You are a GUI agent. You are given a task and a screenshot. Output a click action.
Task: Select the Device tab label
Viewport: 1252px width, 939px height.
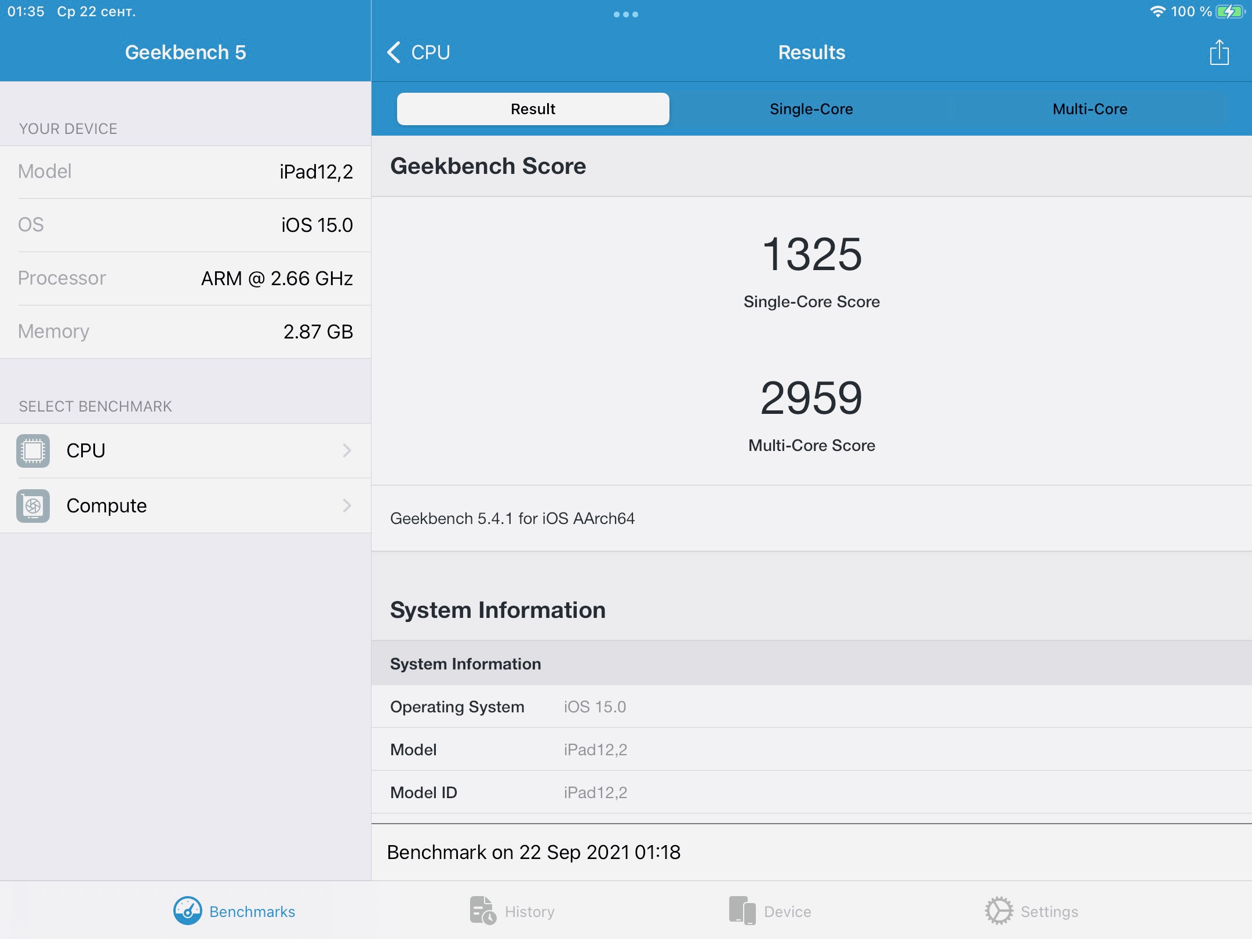tap(787, 912)
